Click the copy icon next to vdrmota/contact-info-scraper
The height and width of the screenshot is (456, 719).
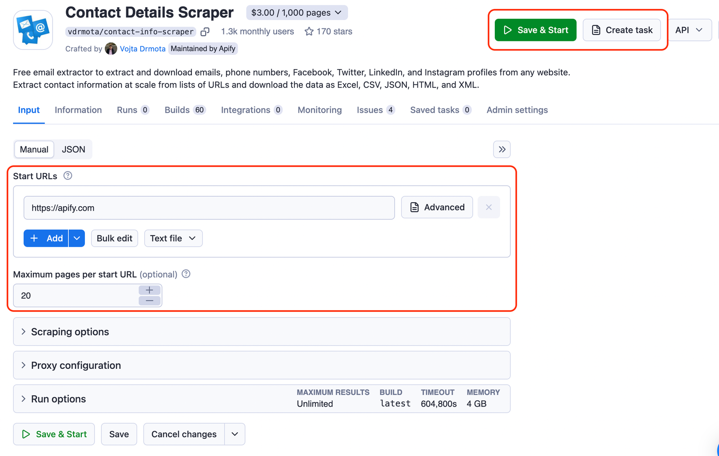pyautogui.click(x=205, y=31)
